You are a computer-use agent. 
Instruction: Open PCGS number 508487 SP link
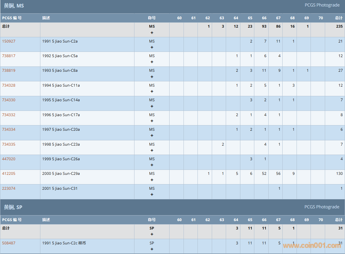click(9, 243)
